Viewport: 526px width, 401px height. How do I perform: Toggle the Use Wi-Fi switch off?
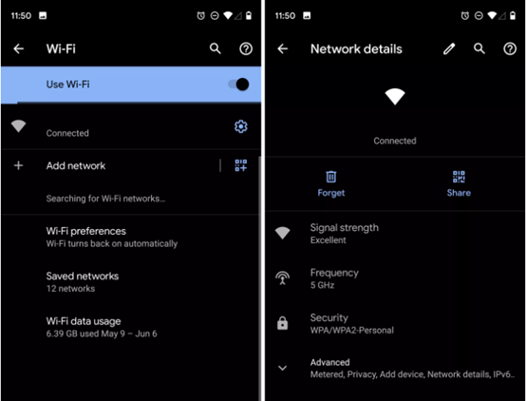coord(238,85)
